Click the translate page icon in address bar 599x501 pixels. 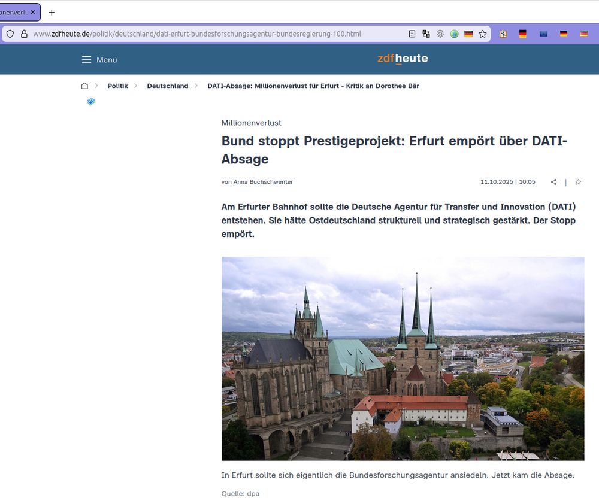426,34
